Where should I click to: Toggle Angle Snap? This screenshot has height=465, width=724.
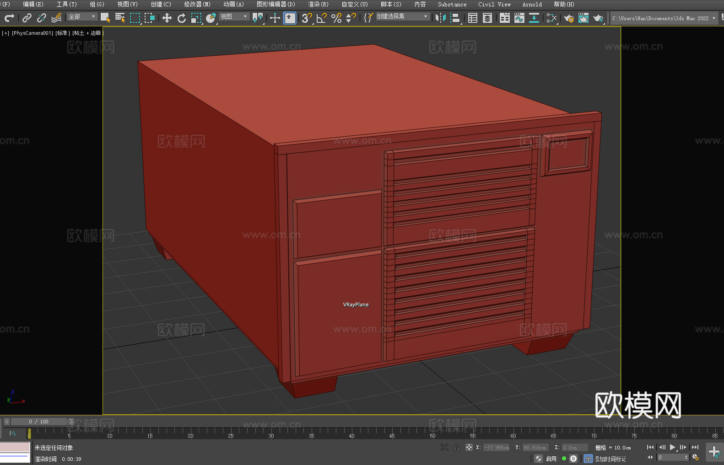pyautogui.click(x=321, y=18)
